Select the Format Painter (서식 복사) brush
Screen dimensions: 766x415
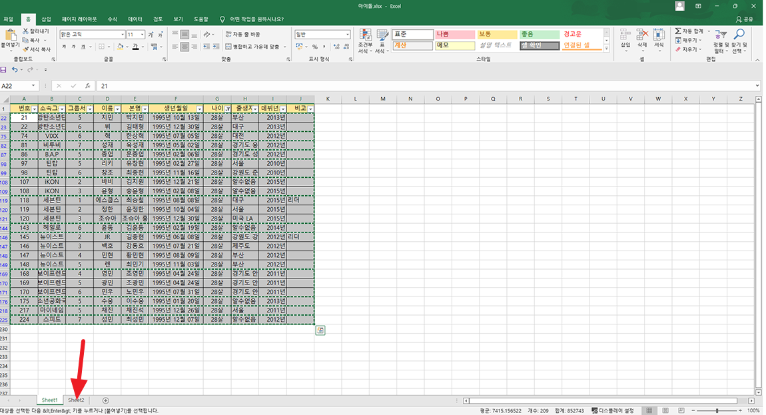click(25, 49)
